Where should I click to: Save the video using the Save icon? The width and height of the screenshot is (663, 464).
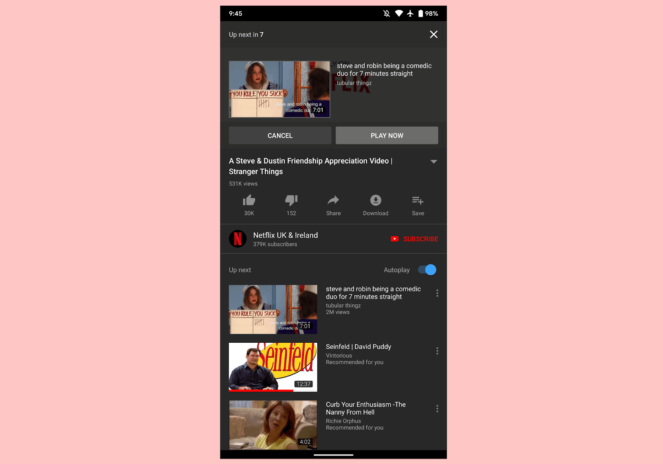418,200
